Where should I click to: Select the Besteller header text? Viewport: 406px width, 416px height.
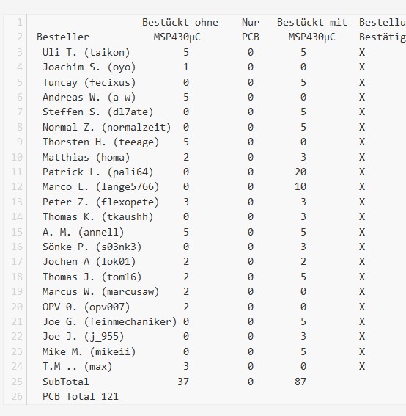pyautogui.click(x=63, y=37)
